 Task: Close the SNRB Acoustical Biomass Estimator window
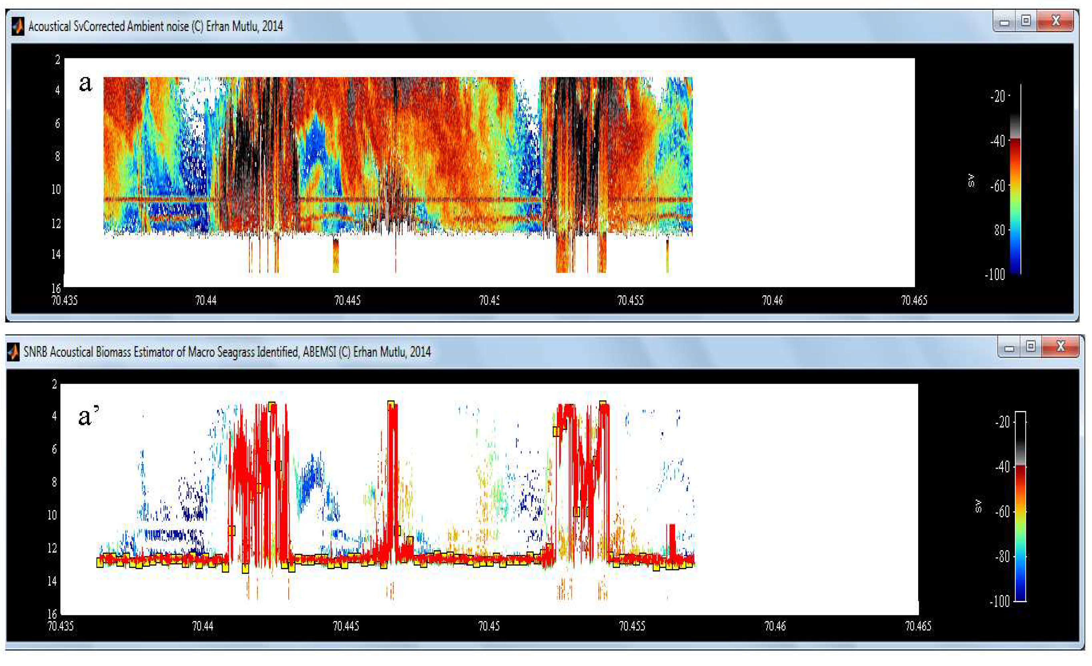point(1061,347)
